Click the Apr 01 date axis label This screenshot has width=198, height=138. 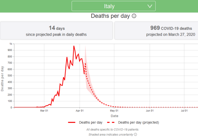80,111
